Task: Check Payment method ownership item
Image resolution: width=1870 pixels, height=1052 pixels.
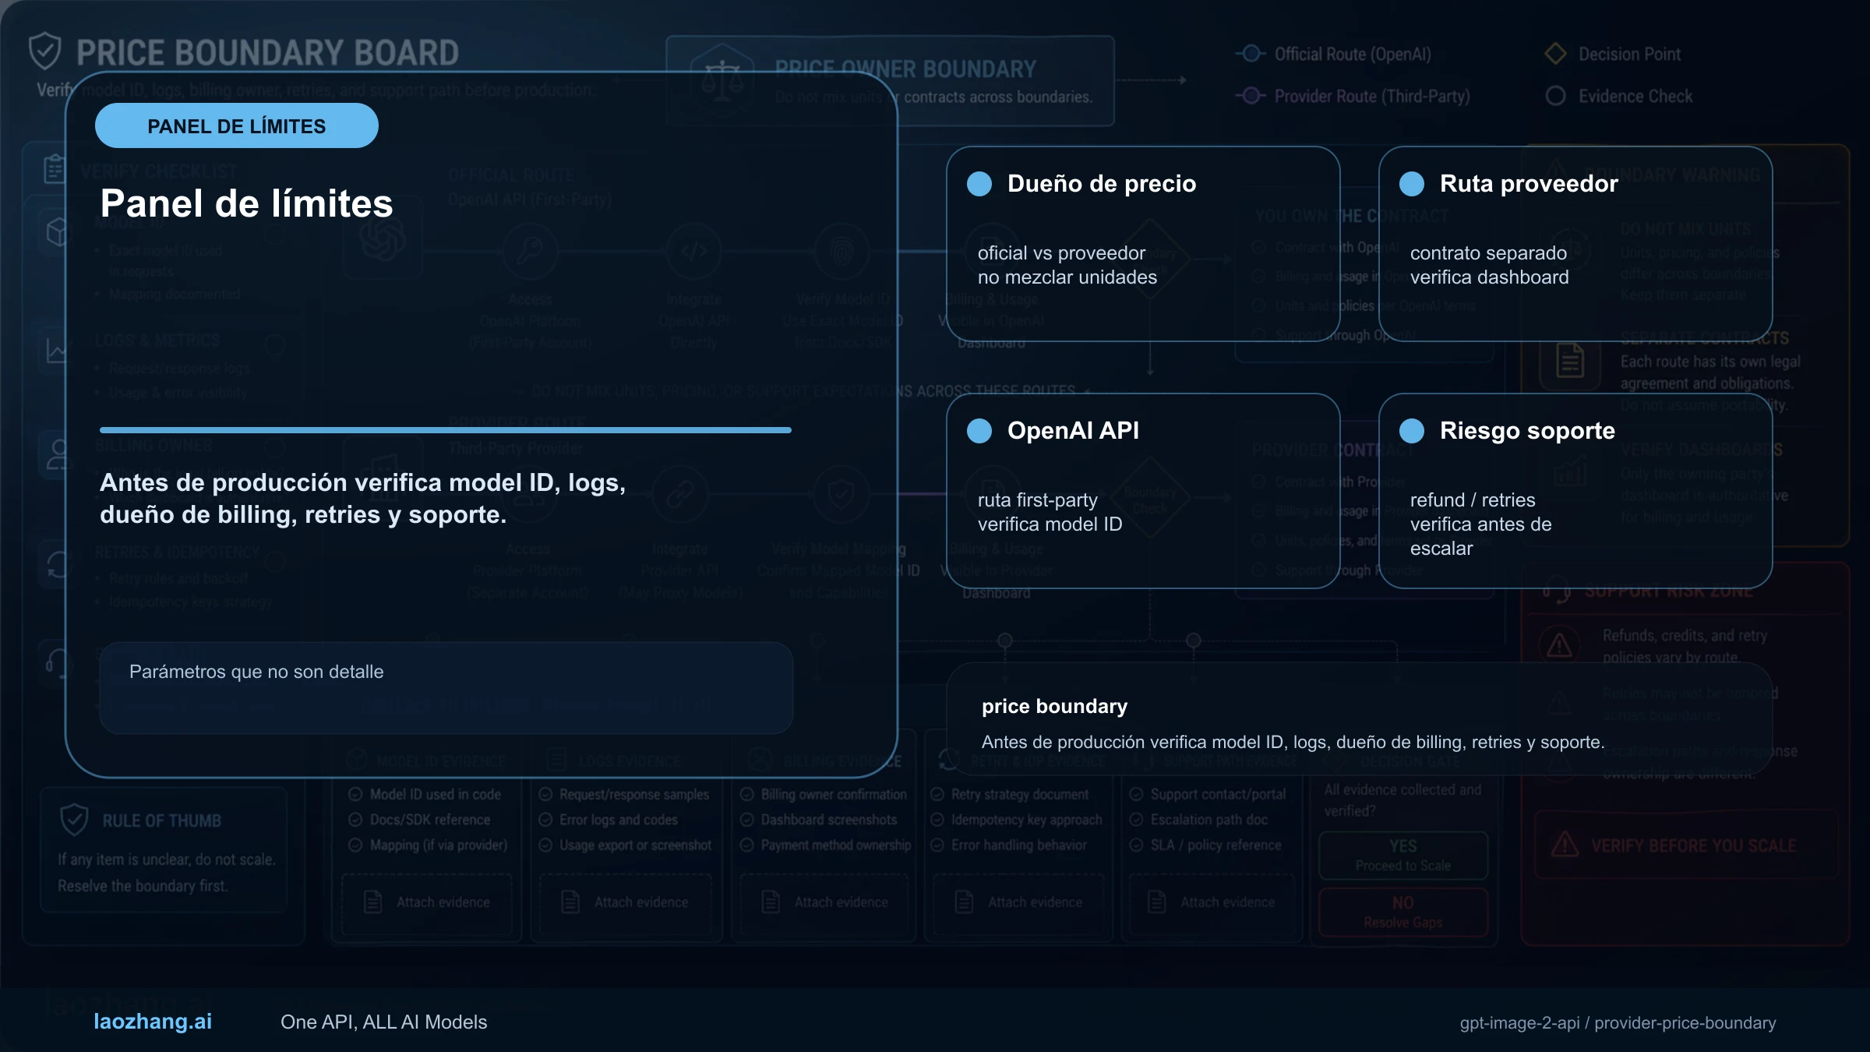Action: (x=746, y=845)
